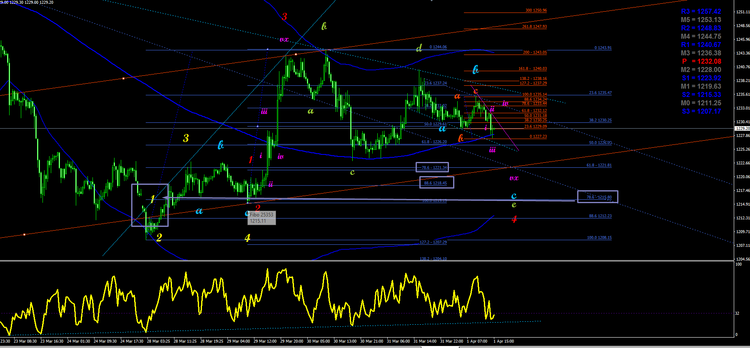The width and height of the screenshot is (750, 348).
Task: Select the 88.6 1234.24 Fibonacci label
Action: coord(535,99)
